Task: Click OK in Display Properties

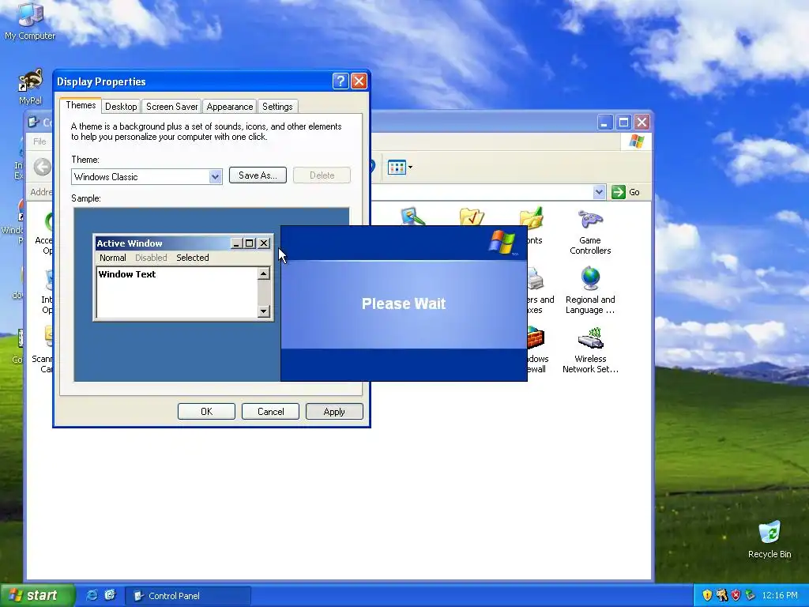Action: pos(206,411)
